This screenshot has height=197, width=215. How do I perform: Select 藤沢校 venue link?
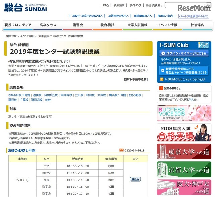tap(13, 100)
